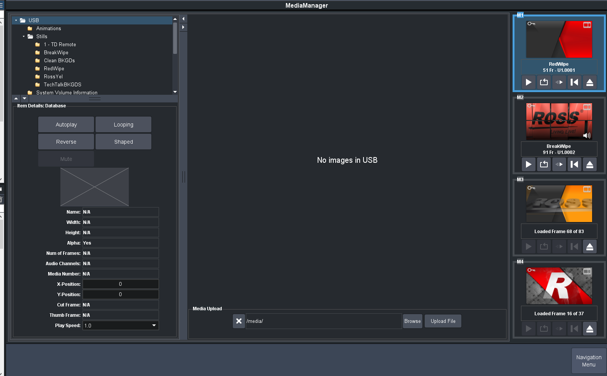Collapse tree panel with left arrow
Screen dimensions: 607x376
click(183, 19)
